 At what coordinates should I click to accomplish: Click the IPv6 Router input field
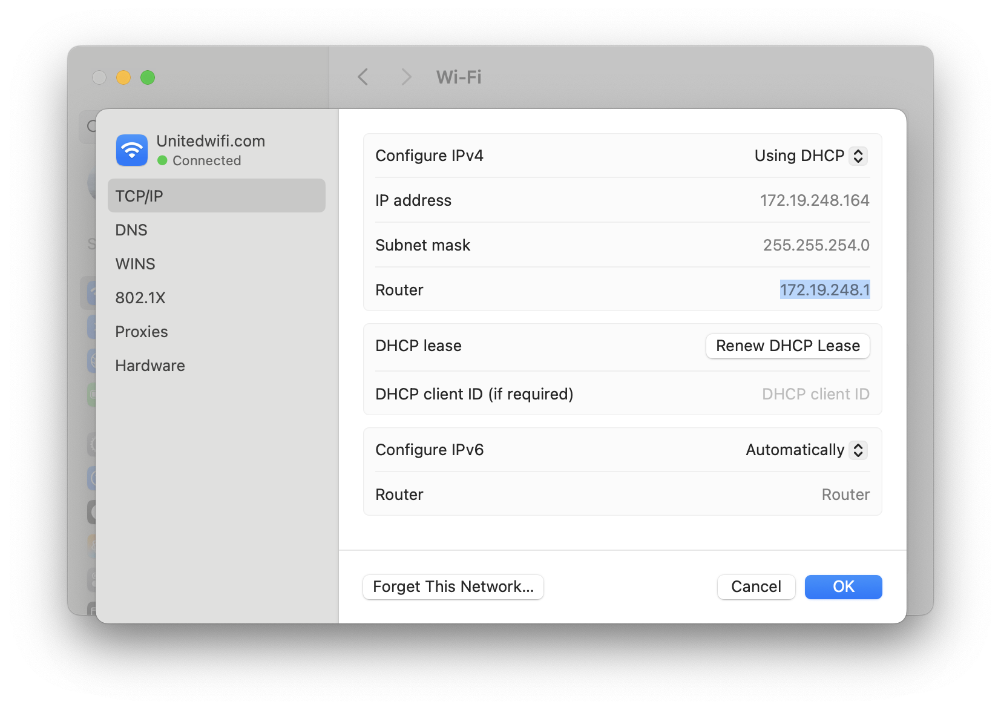(x=845, y=494)
